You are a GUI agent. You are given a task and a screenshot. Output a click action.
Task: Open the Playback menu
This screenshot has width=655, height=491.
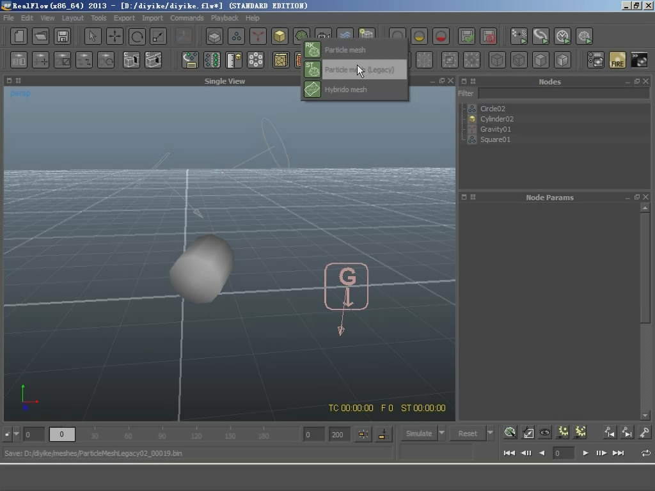225,18
